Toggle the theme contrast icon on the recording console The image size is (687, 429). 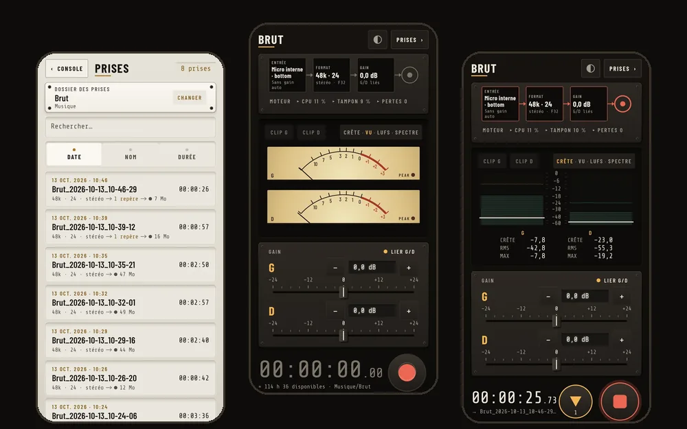[x=591, y=69]
